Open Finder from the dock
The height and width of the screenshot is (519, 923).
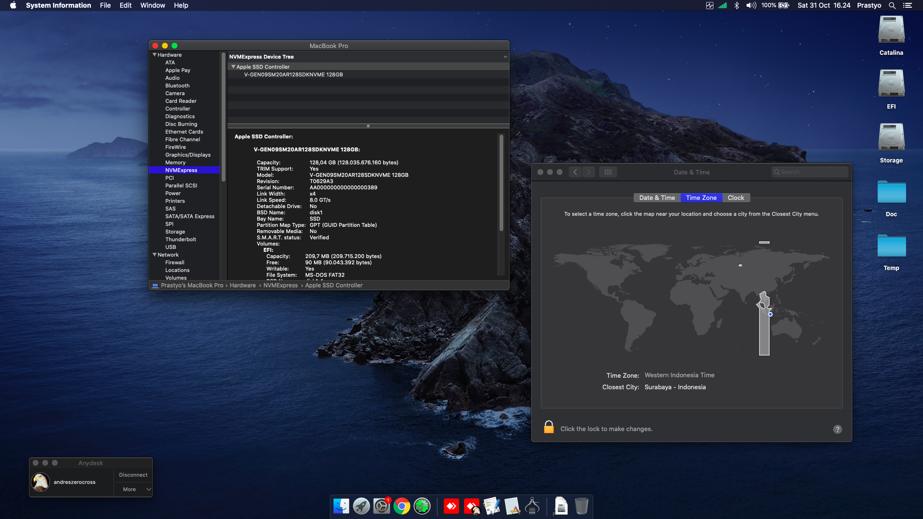pyautogui.click(x=341, y=506)
